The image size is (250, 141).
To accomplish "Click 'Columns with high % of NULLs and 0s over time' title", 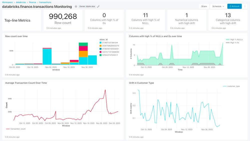I will click(155, 36).
